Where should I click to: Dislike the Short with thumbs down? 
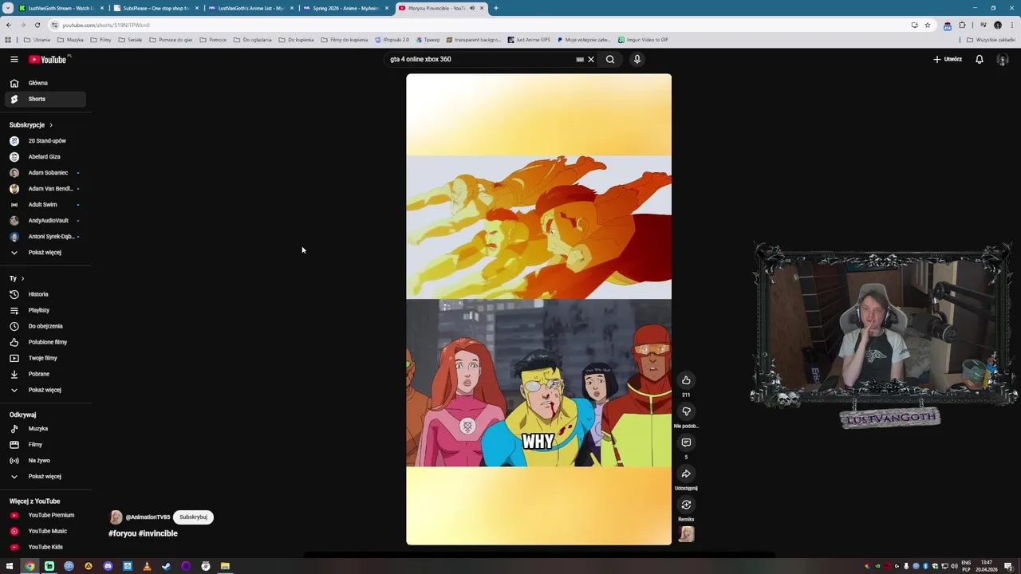coord(686,411)
